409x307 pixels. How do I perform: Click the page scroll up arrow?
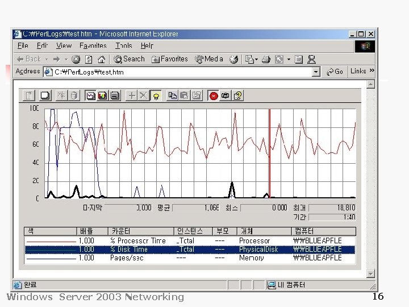point(370,84)
